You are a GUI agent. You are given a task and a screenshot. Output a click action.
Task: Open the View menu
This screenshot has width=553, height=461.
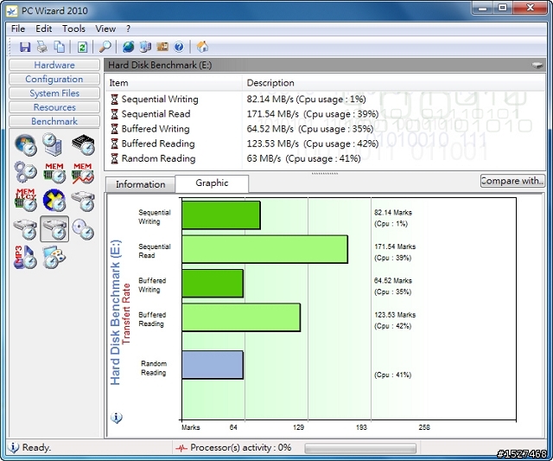coord(105,29)
